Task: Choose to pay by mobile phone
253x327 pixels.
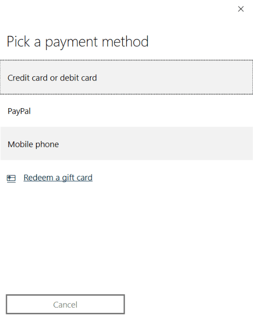Action: click(126, 144)
